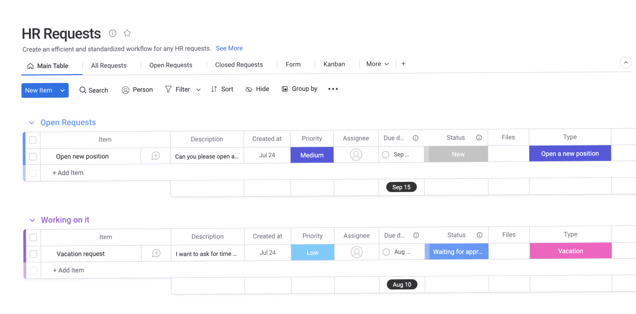Screen dimensions: 636x314
Task: Open conversation bubble for Vacation request
Action: [156, 253]
